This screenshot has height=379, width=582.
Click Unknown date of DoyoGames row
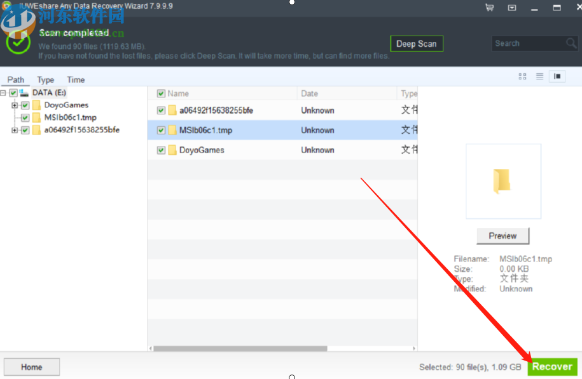(317, 150)
